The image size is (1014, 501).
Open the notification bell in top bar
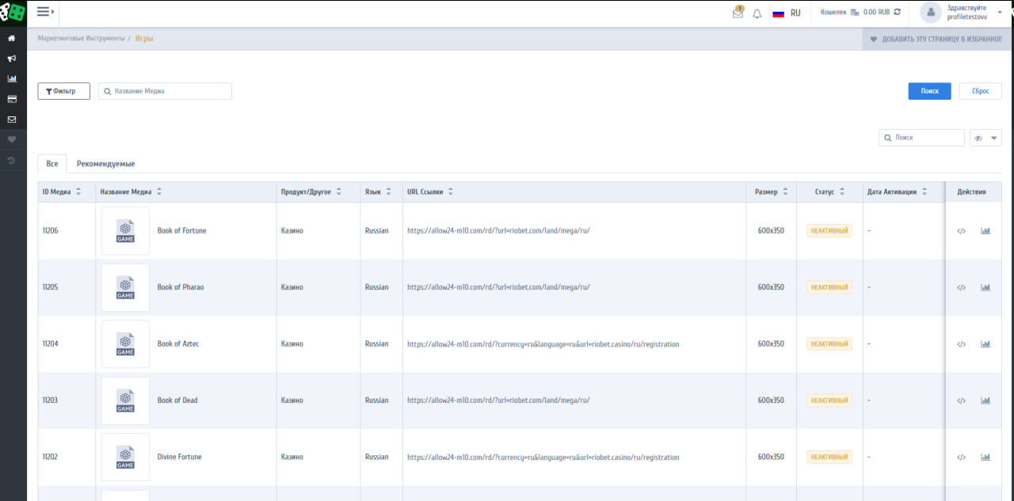(x=757, y=13)
